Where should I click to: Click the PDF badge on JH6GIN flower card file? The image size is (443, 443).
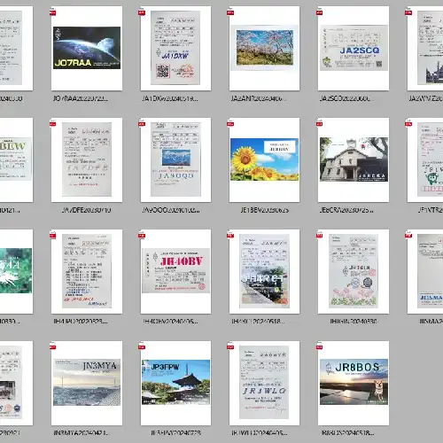click(319, 236)
